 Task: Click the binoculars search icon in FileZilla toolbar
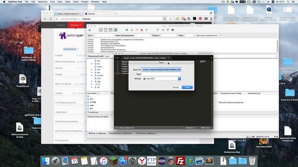point(173,30)
